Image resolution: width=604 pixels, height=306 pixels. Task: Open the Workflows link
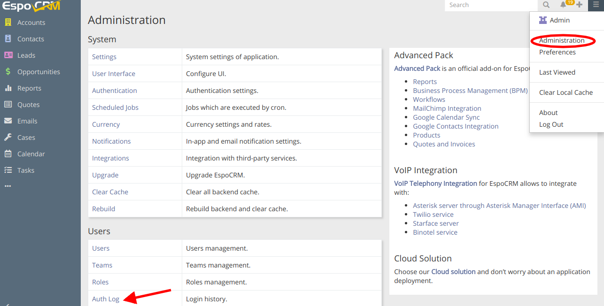click(x=429, y=99)
